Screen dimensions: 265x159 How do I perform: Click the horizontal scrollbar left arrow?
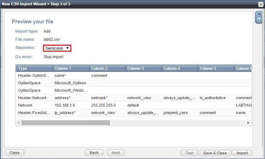[x=18, y=123]
